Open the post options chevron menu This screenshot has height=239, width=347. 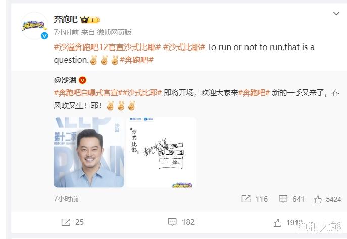pyautogui.click(x=336, y=14)
